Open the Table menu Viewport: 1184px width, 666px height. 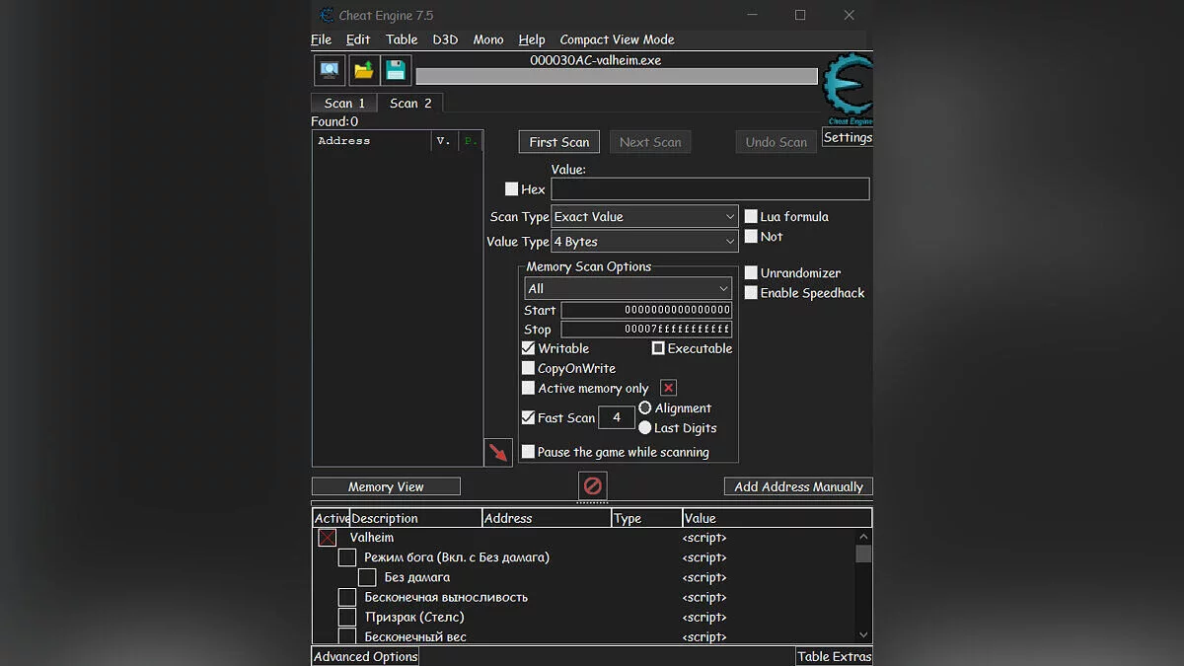(402, 39)
